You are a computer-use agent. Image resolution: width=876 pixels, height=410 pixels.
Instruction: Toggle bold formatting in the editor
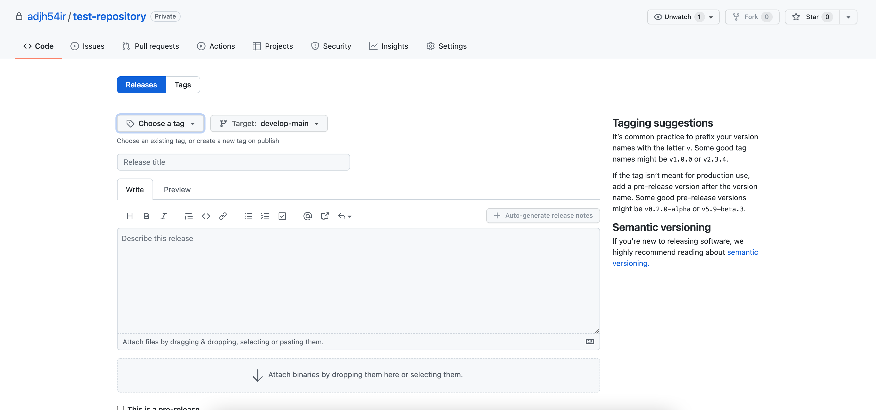point(146,216)
